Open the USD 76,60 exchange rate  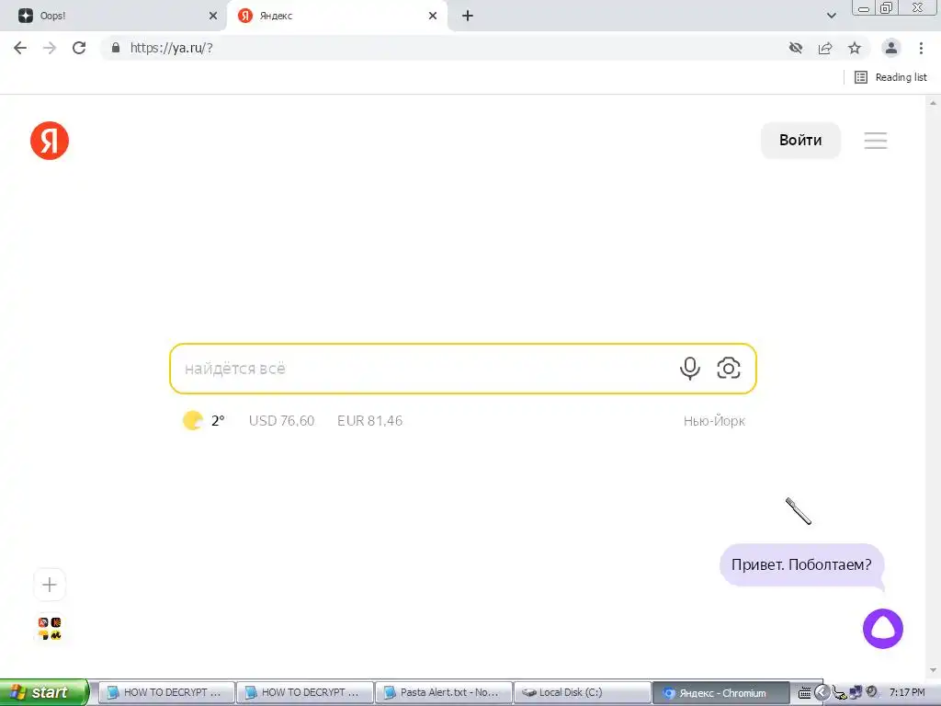(281, 420)
